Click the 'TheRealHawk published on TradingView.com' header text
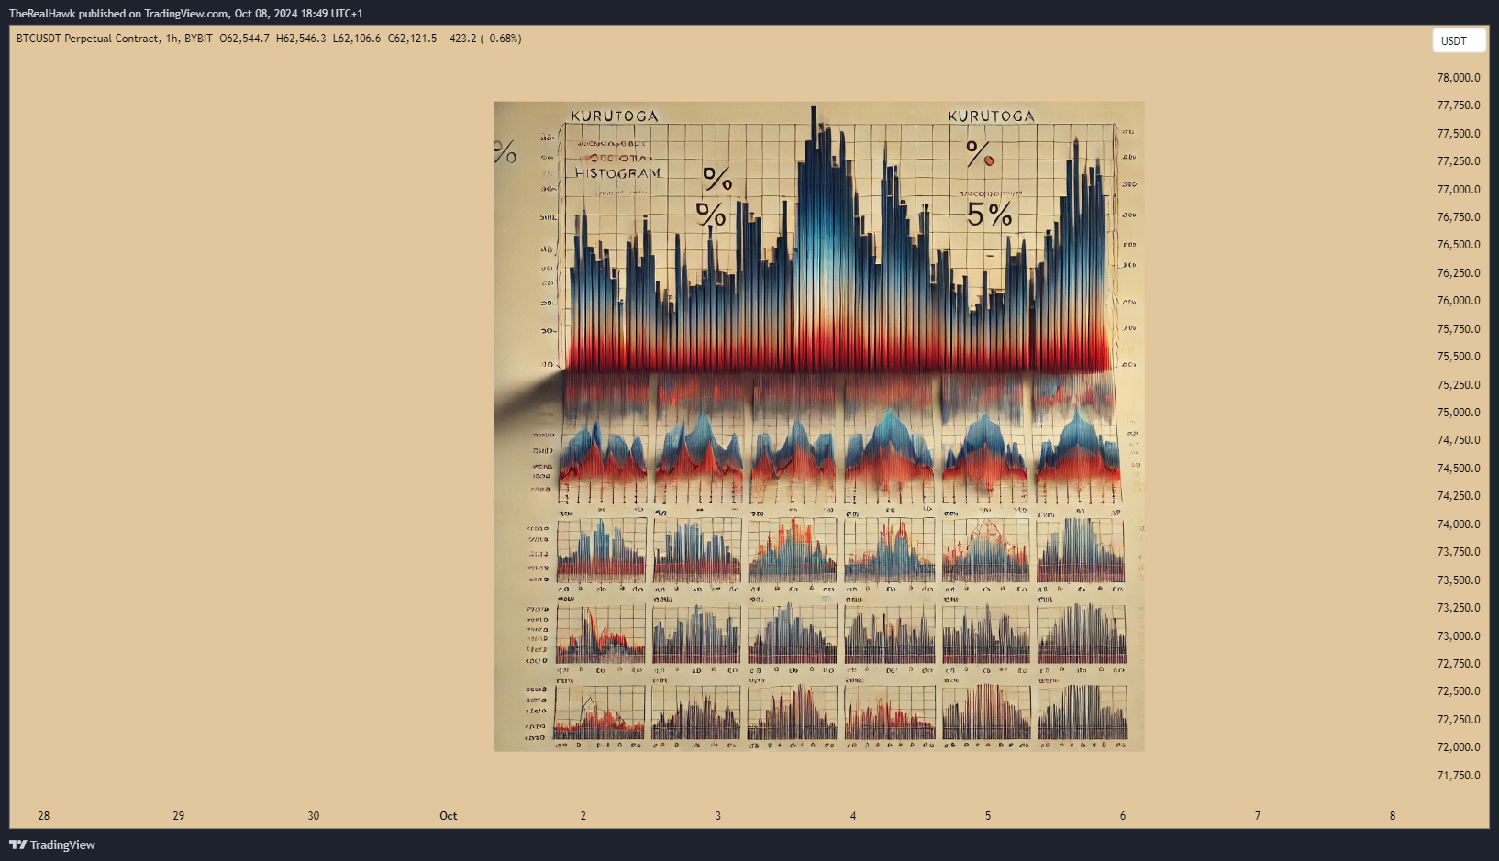This screenshot has width=1499, height=861. tap(118, 14)
